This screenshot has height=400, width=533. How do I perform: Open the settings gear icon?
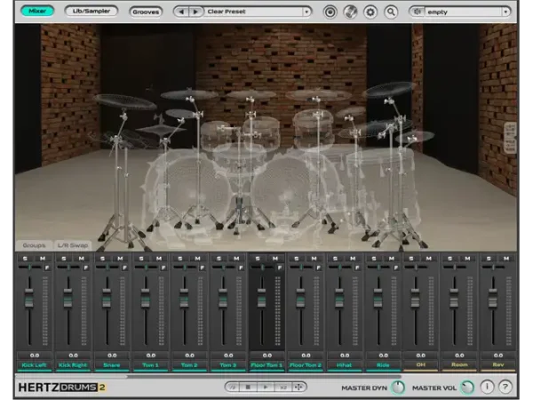[x=370, y=12]
